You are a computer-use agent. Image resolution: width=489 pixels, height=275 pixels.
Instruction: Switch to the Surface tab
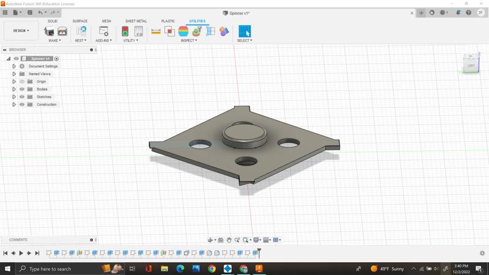coord(79,21)
